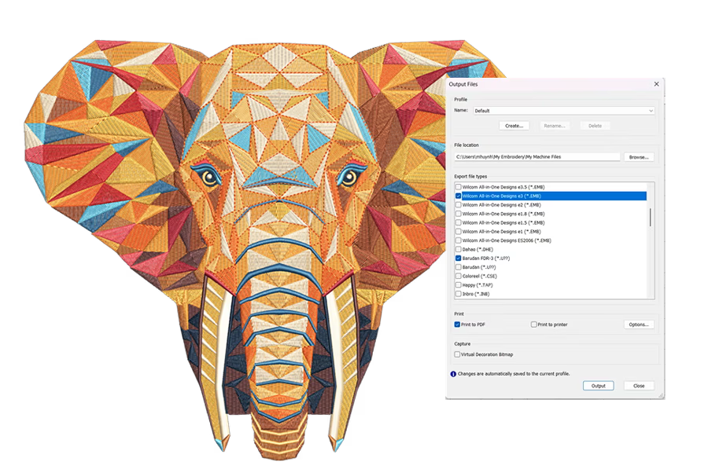Click the Output button
The image size is (708, 473).
pyautogui.click(x=598, y=386)
